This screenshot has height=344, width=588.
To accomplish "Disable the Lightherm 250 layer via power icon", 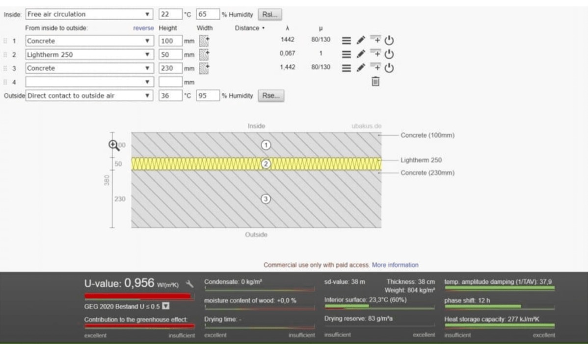I will click(x=389, y=54).
